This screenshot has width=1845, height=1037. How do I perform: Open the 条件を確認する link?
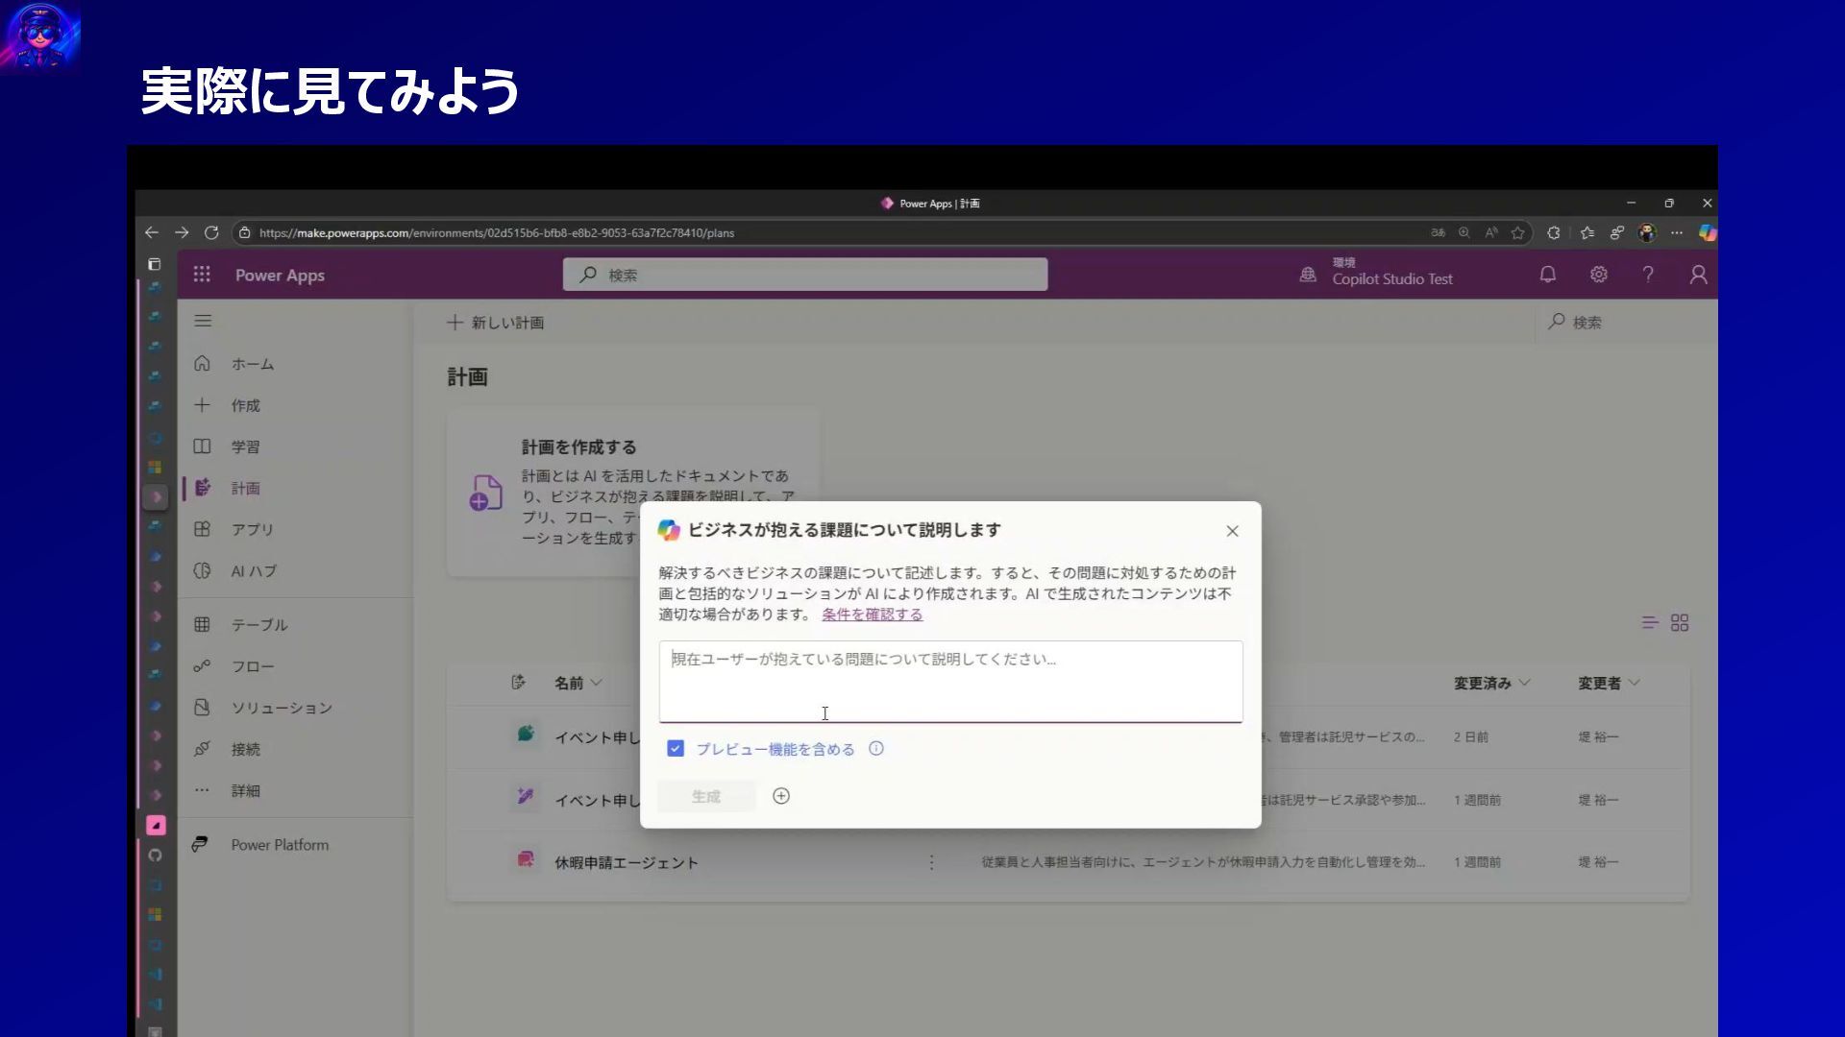click(872, 615)
